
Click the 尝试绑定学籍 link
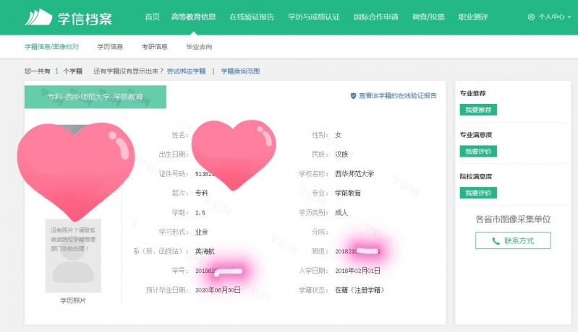coord(186,71)
